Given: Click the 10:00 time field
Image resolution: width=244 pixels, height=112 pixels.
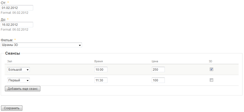Looking at the screenshot, I should (101, 70).
